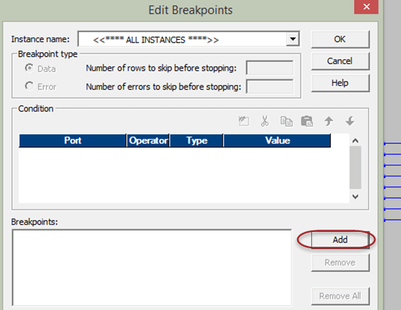Click the paste clipboard icon
The image size is (401, 310).
tap(307, 121)
